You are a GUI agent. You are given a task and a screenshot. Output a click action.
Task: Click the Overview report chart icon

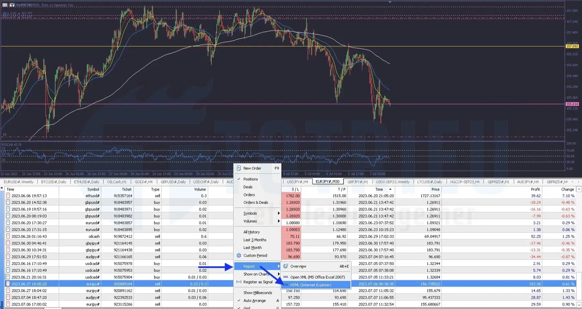tap(286, 266)
